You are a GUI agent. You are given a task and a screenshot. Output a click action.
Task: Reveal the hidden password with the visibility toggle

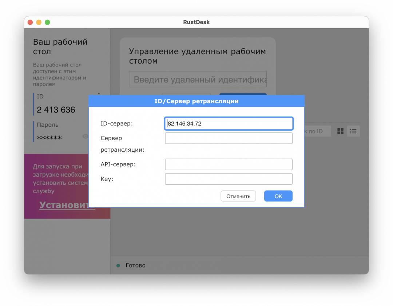click(x=86, y=136)
